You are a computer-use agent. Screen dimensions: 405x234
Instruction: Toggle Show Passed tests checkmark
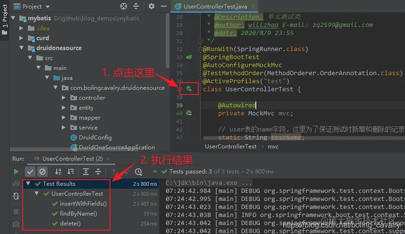click(30, 172)
